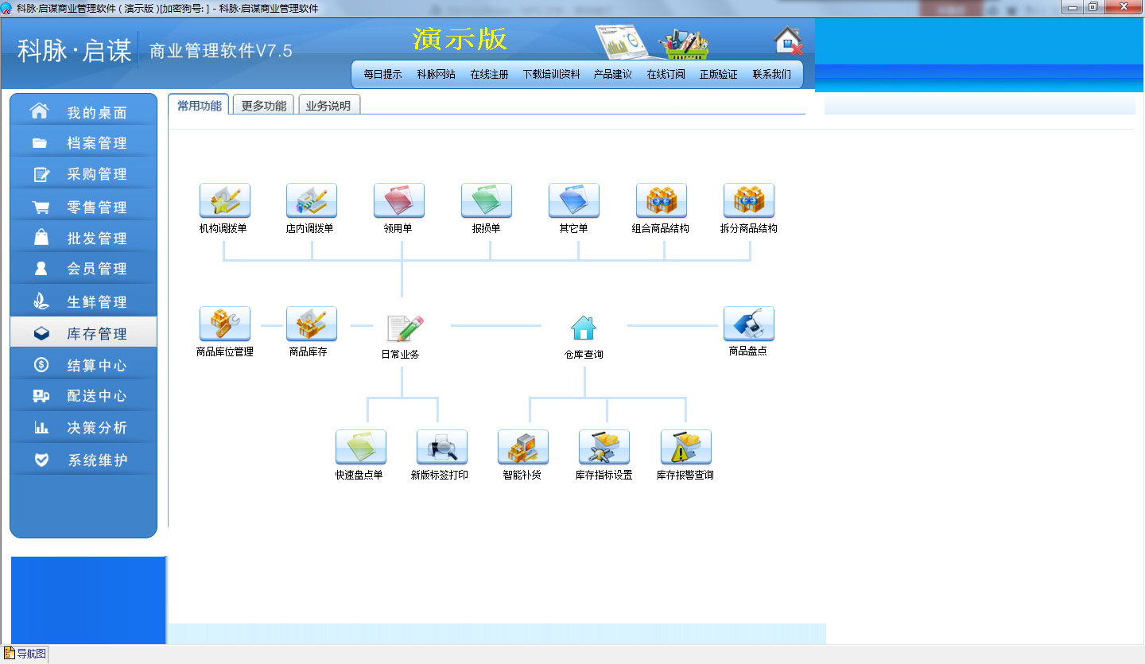Click the 在线注册 link
Viewport: 1145px width, 664px height.
point(489,74)
